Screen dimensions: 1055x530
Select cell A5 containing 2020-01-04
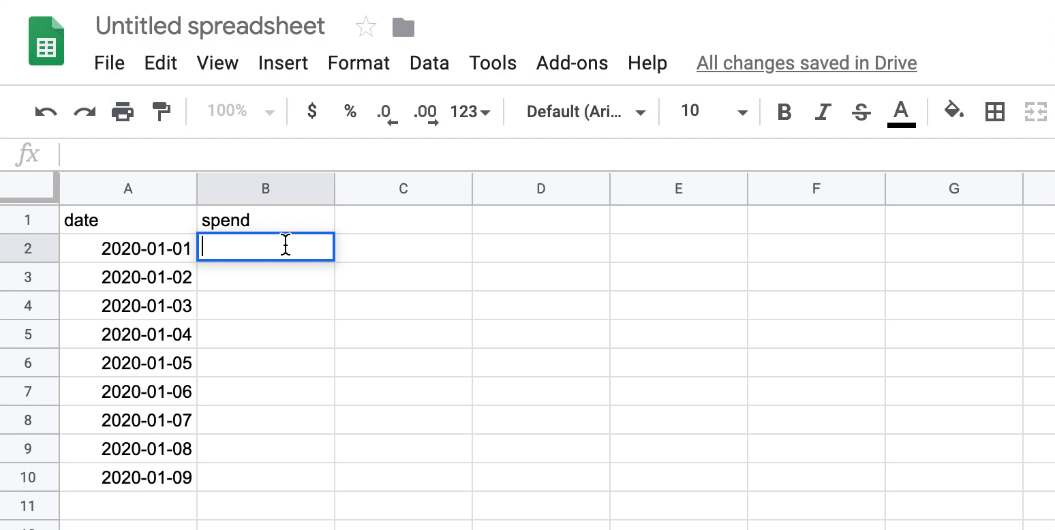(x=128, y=334)
